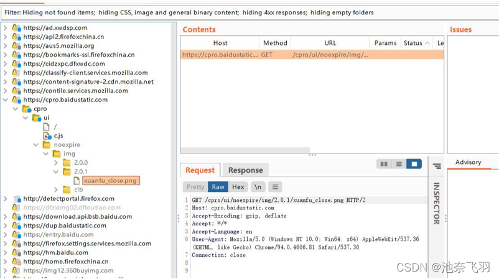Select the selected GET row for cpro.baidustatic
The width and height of the screenshot is (499, 279).
[312, 55]
